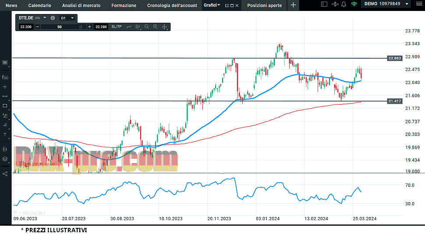This screenshot has height=234, width=425.
Task: Select the pitchfork drawing tool
Action: click(x=5, y=125)
